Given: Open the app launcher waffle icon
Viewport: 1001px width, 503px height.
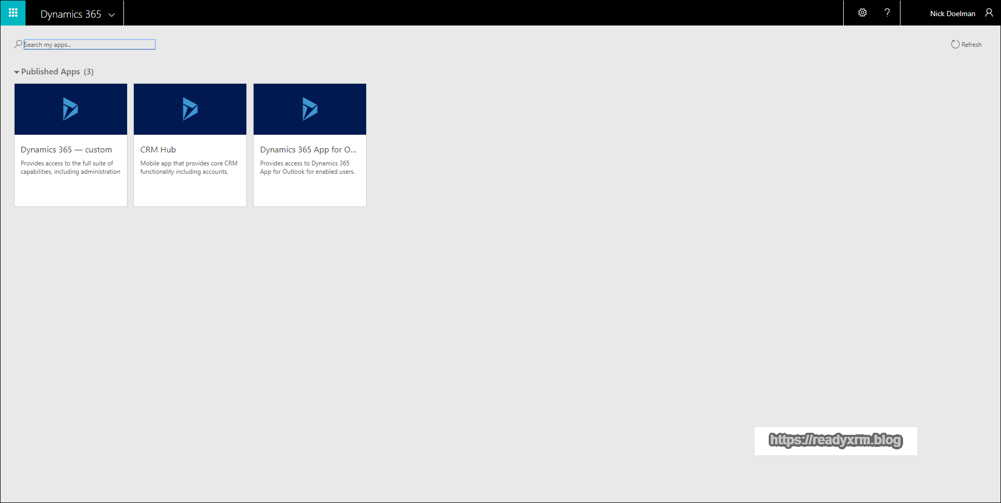Looking at the screenshot, I should pos(13,12).
